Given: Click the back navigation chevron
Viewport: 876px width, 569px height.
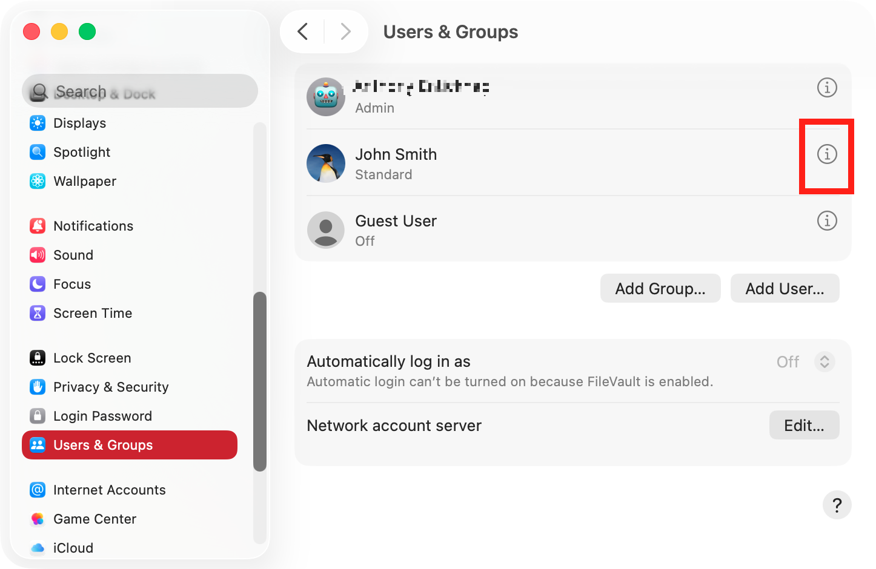Looking at the screenshot, I should tap(302, 31).
